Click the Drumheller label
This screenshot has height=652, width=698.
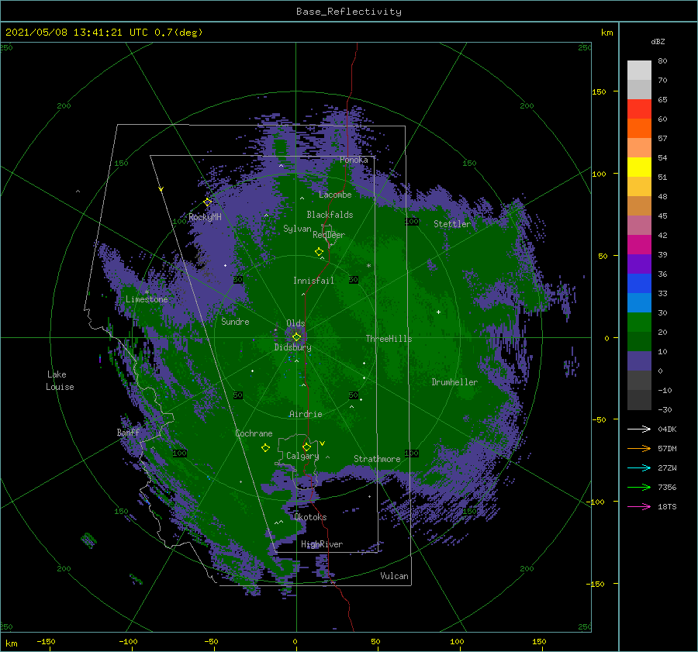click(454, 382)
